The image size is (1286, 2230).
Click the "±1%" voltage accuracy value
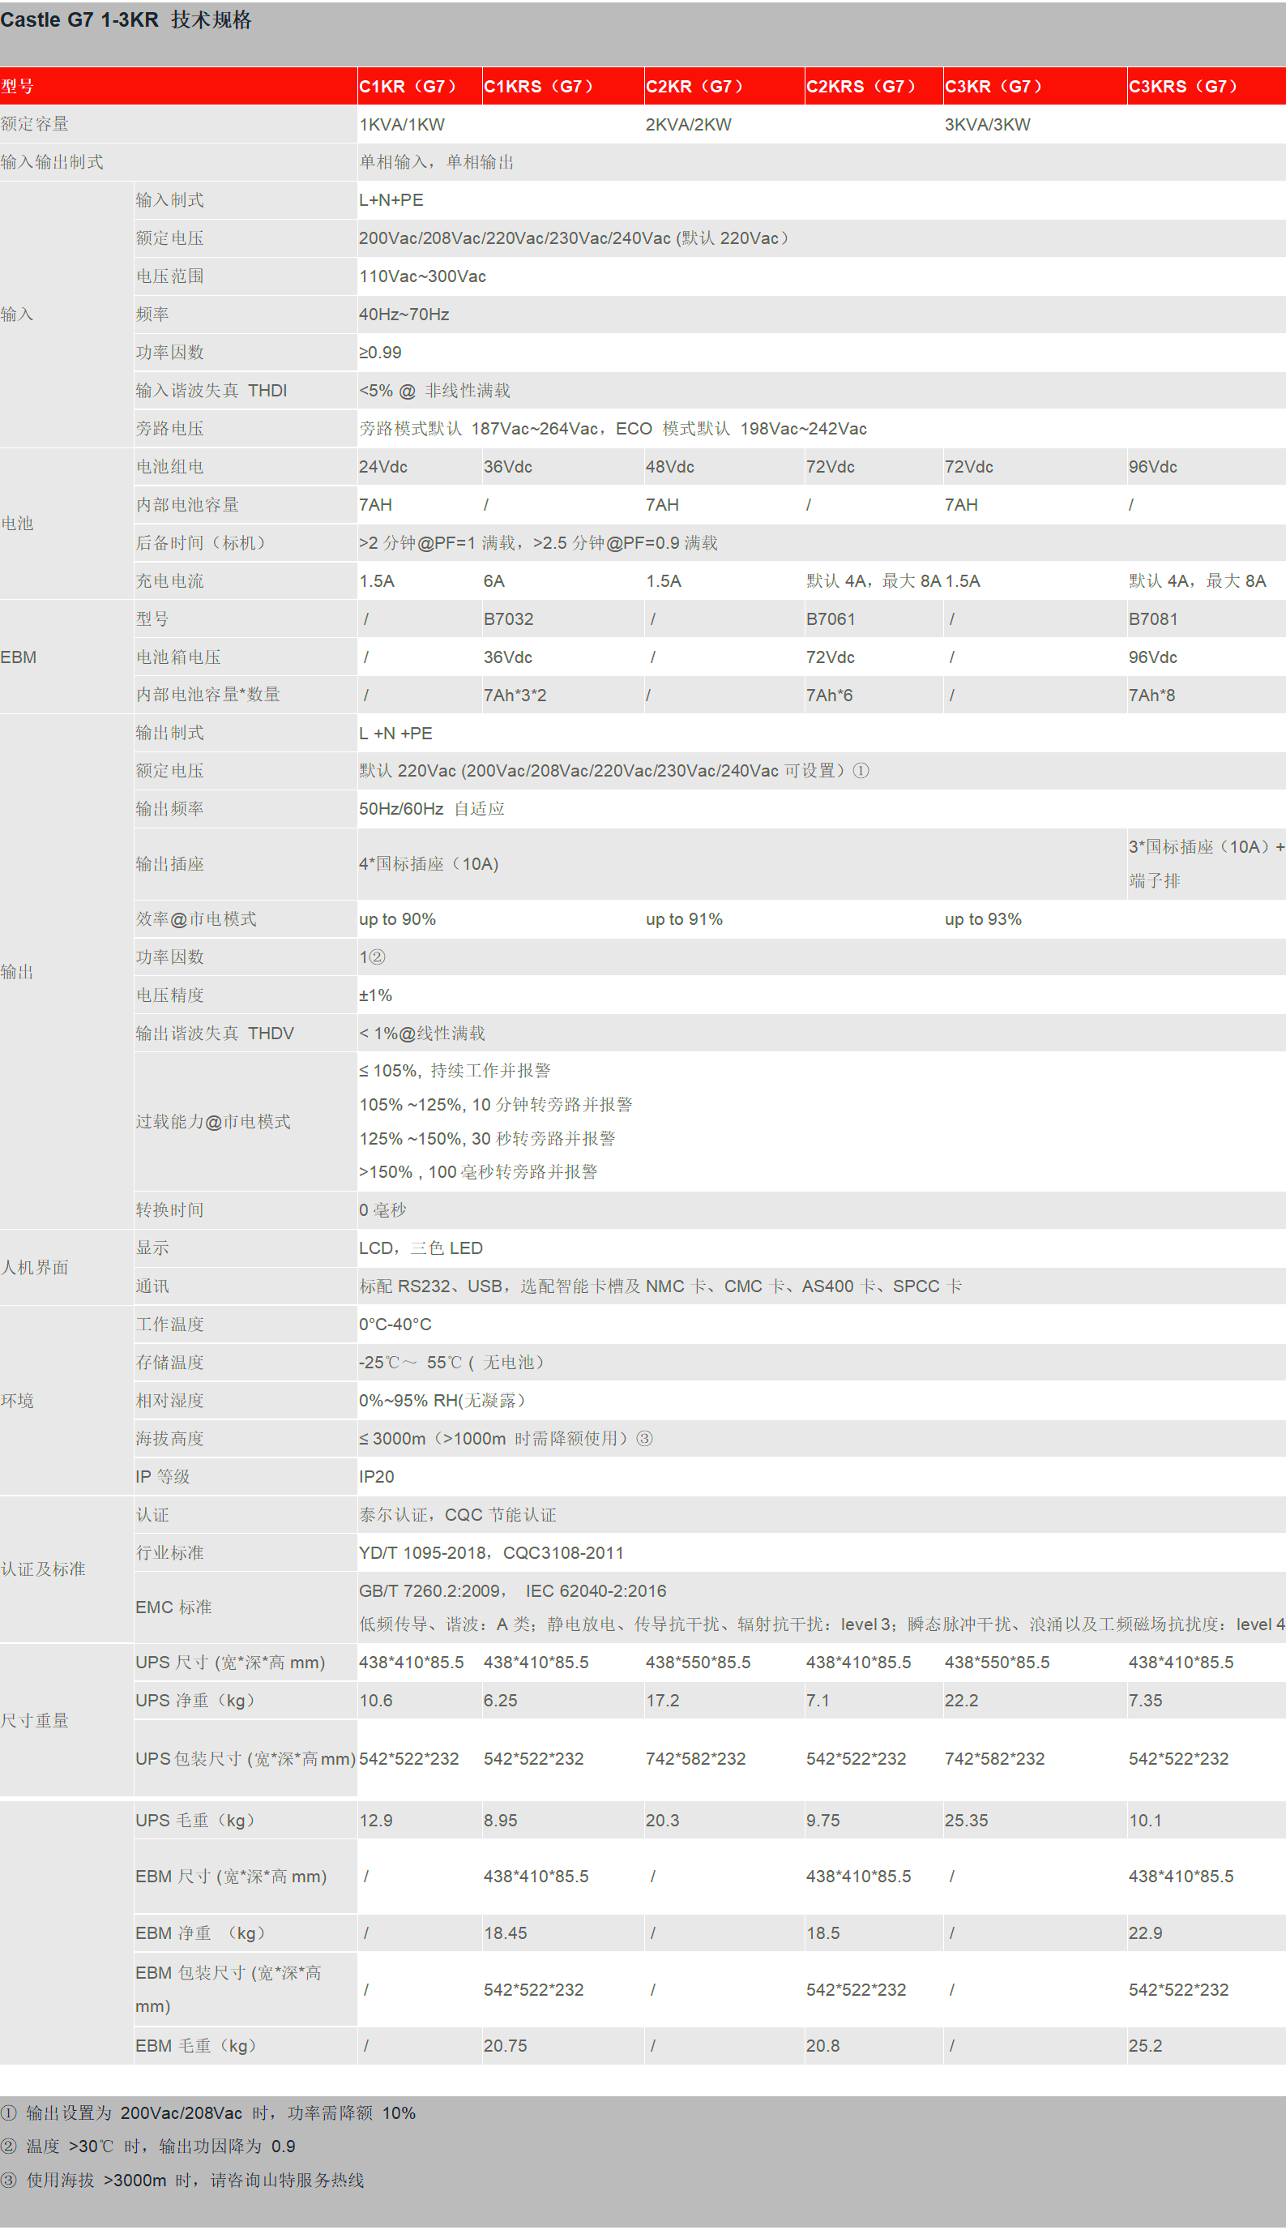tap(375, 995)
